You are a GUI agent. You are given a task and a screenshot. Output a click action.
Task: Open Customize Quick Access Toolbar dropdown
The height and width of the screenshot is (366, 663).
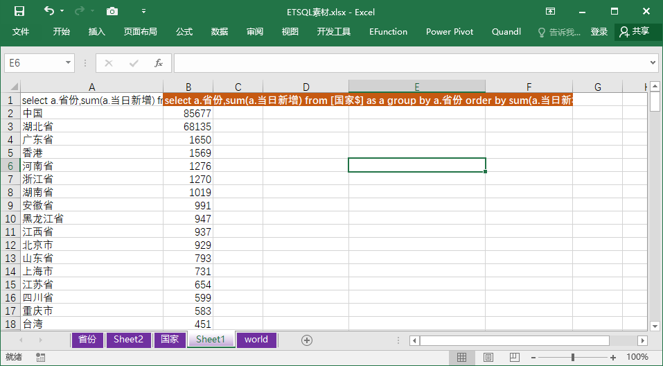143,12
